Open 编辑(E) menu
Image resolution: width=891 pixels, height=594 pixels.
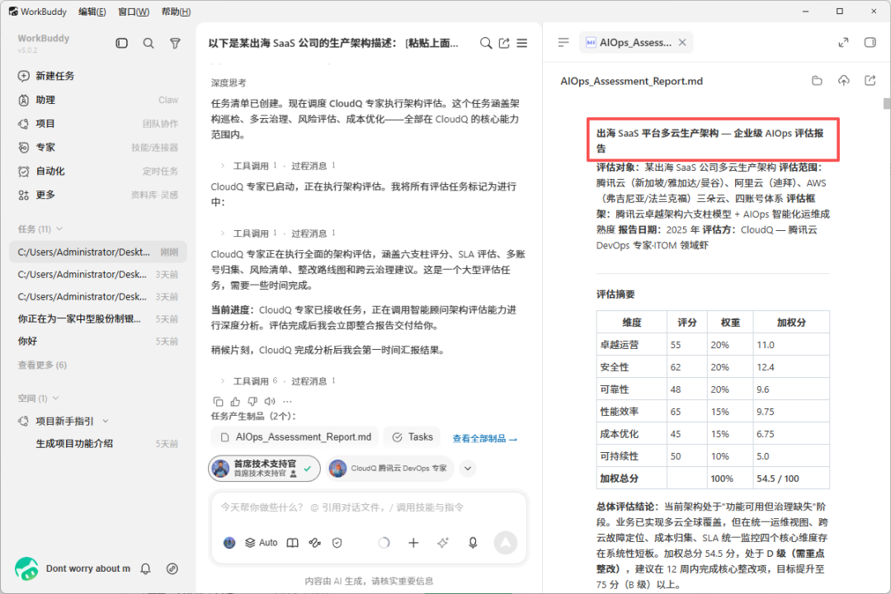pyautogui.click(x=92, y=12)
